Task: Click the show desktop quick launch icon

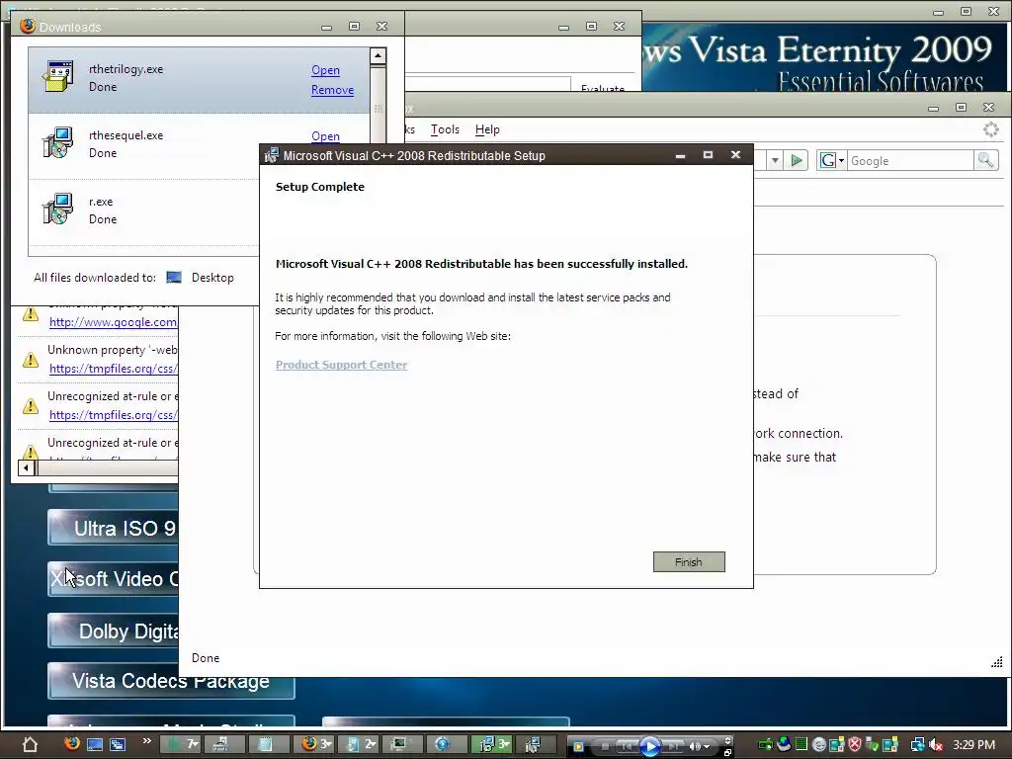Action: (95, 744)
